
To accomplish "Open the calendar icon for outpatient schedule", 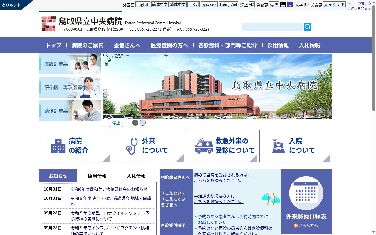I will [x=306, y=193].
